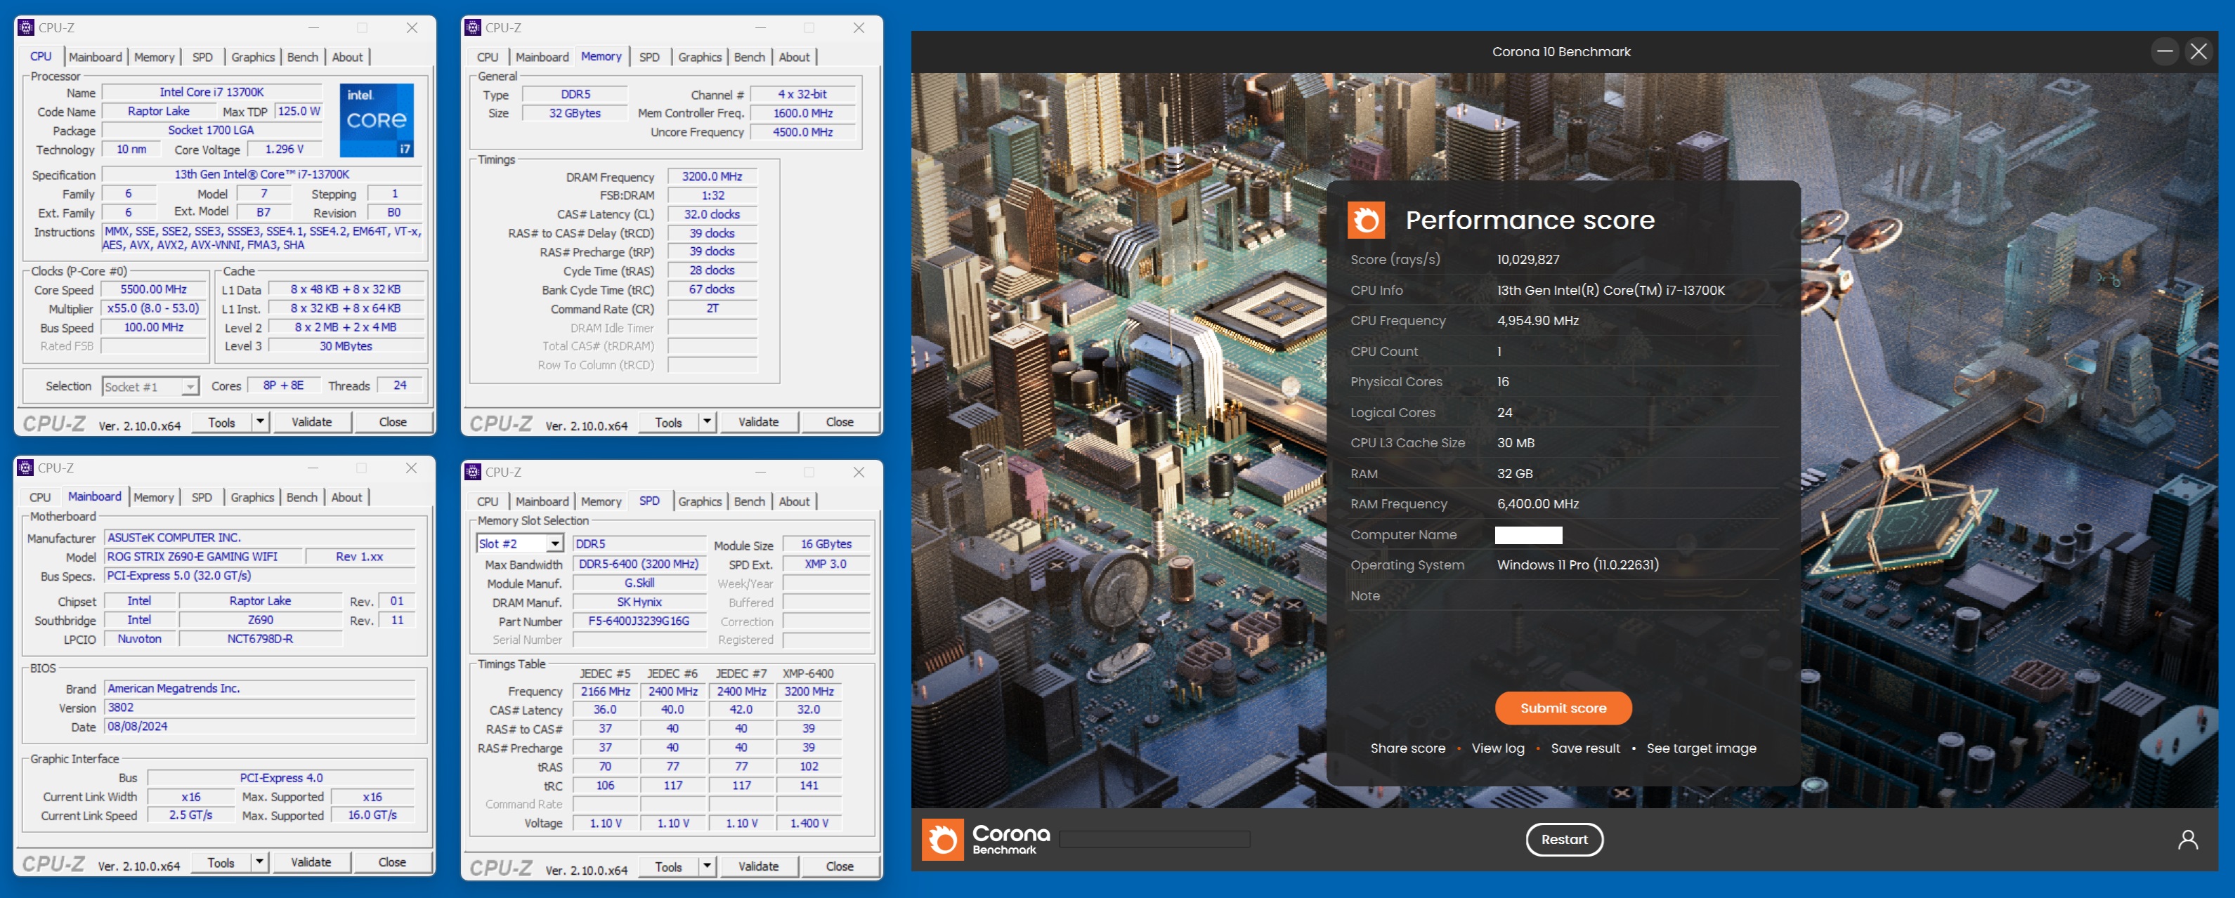Open the Memory tab in the Mainboard window

pos(154,498)
